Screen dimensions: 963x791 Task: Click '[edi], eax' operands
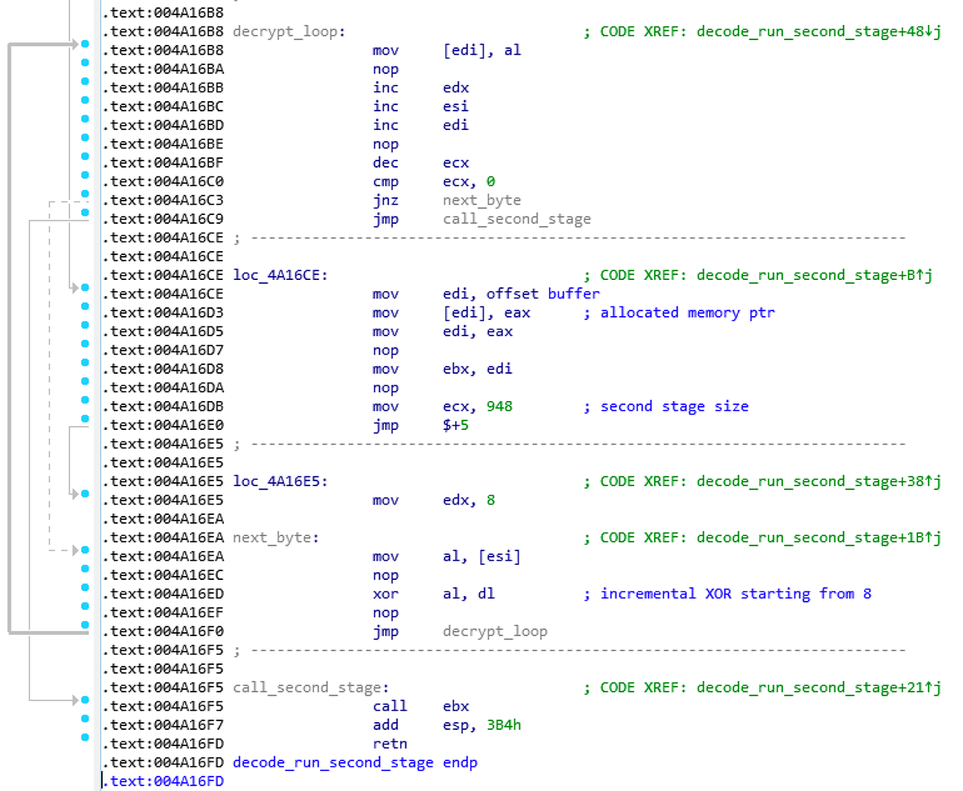pyautogui.click(x=486, y=313)
